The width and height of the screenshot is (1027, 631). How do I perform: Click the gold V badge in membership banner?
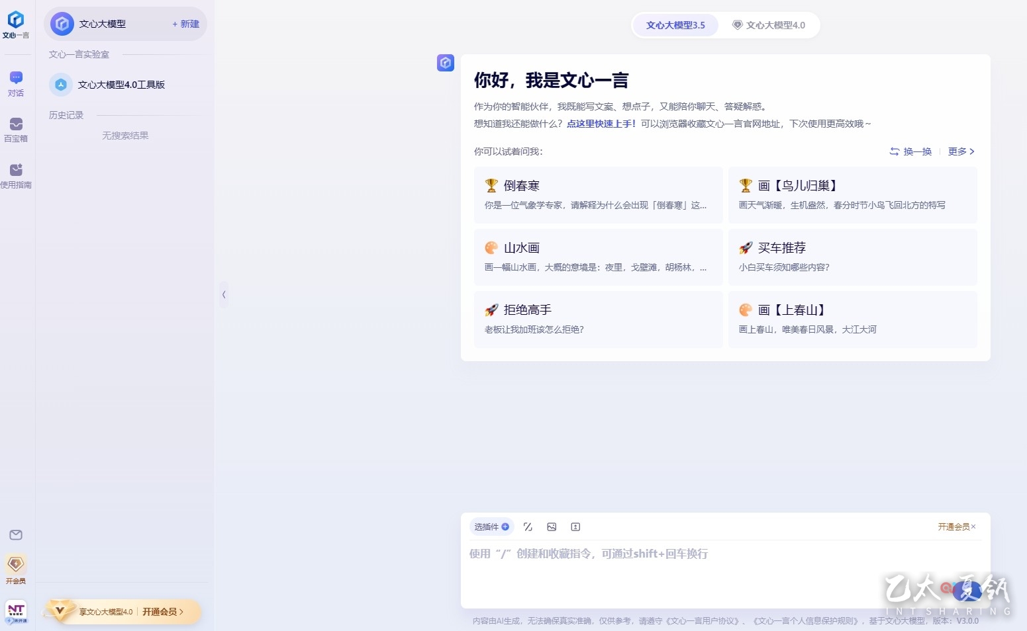pos(60,610)
